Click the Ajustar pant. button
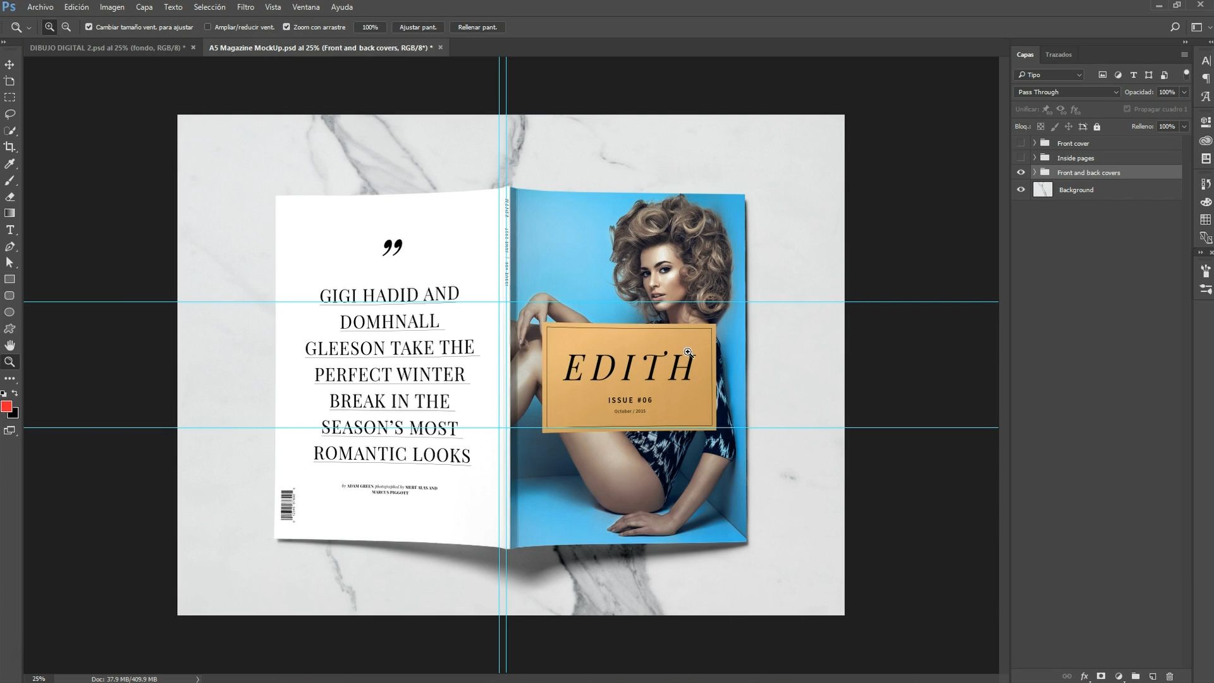The width and height of the screenshot is (1214, 683). [417, 27]
